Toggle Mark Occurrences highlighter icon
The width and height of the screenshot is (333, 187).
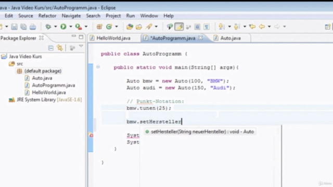(179, 26)
